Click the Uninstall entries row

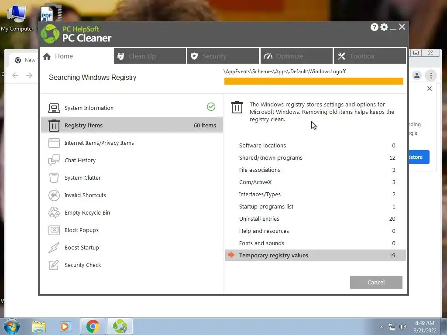pos(315,219)
